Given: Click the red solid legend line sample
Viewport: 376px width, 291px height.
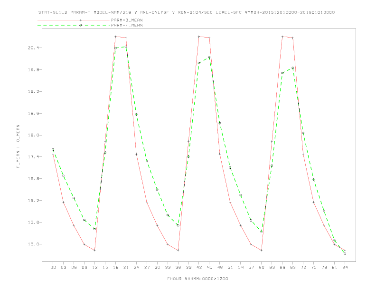Looking at the screenshot, I should click(74, 20).
